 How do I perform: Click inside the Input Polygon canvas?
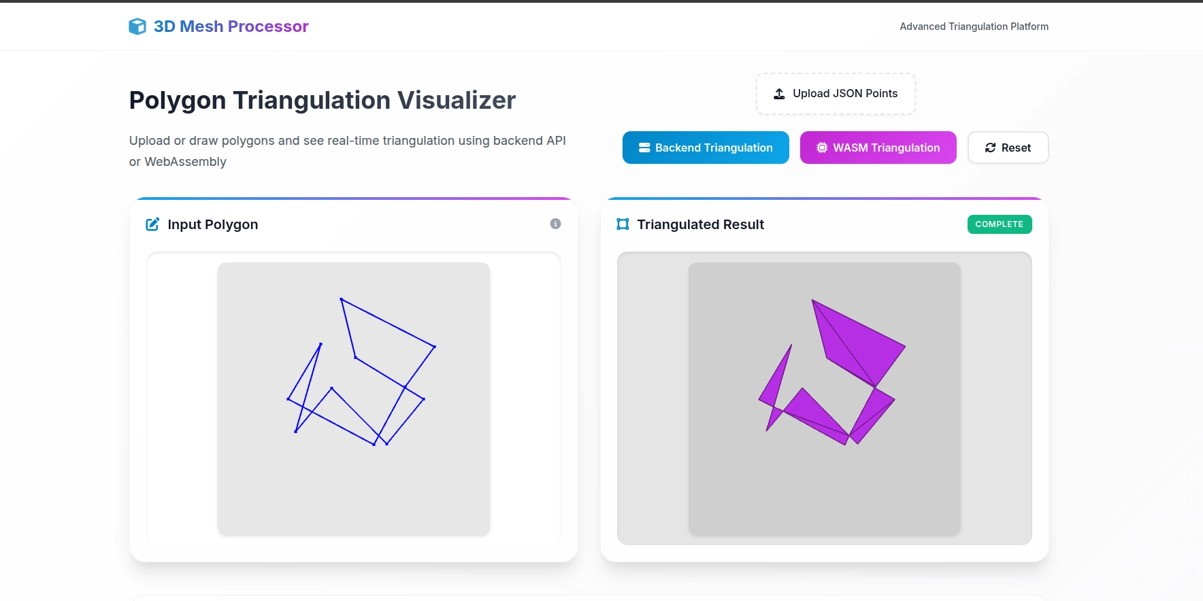(353, 400)
